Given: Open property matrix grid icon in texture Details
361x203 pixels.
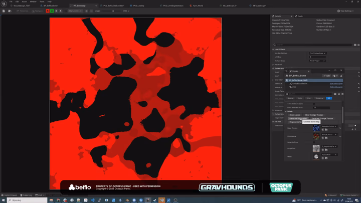Looking at the screenshot, I should (355, 45).
